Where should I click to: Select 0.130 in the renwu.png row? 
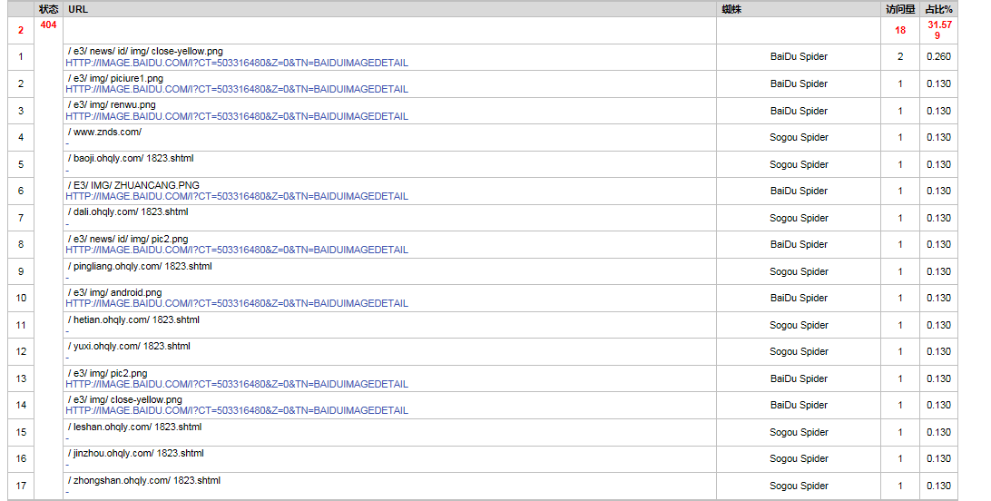click(938, 112)
